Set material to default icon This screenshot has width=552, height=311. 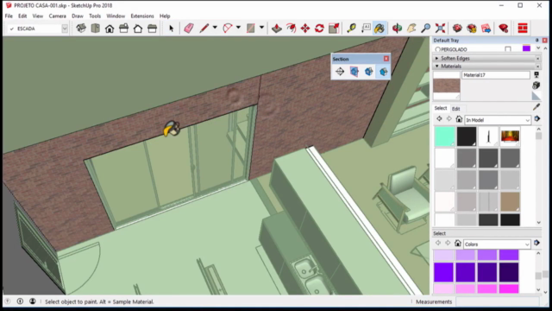point(536,96)
